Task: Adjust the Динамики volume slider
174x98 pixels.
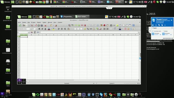Action: pyautogui.click(x=168, y=35)
